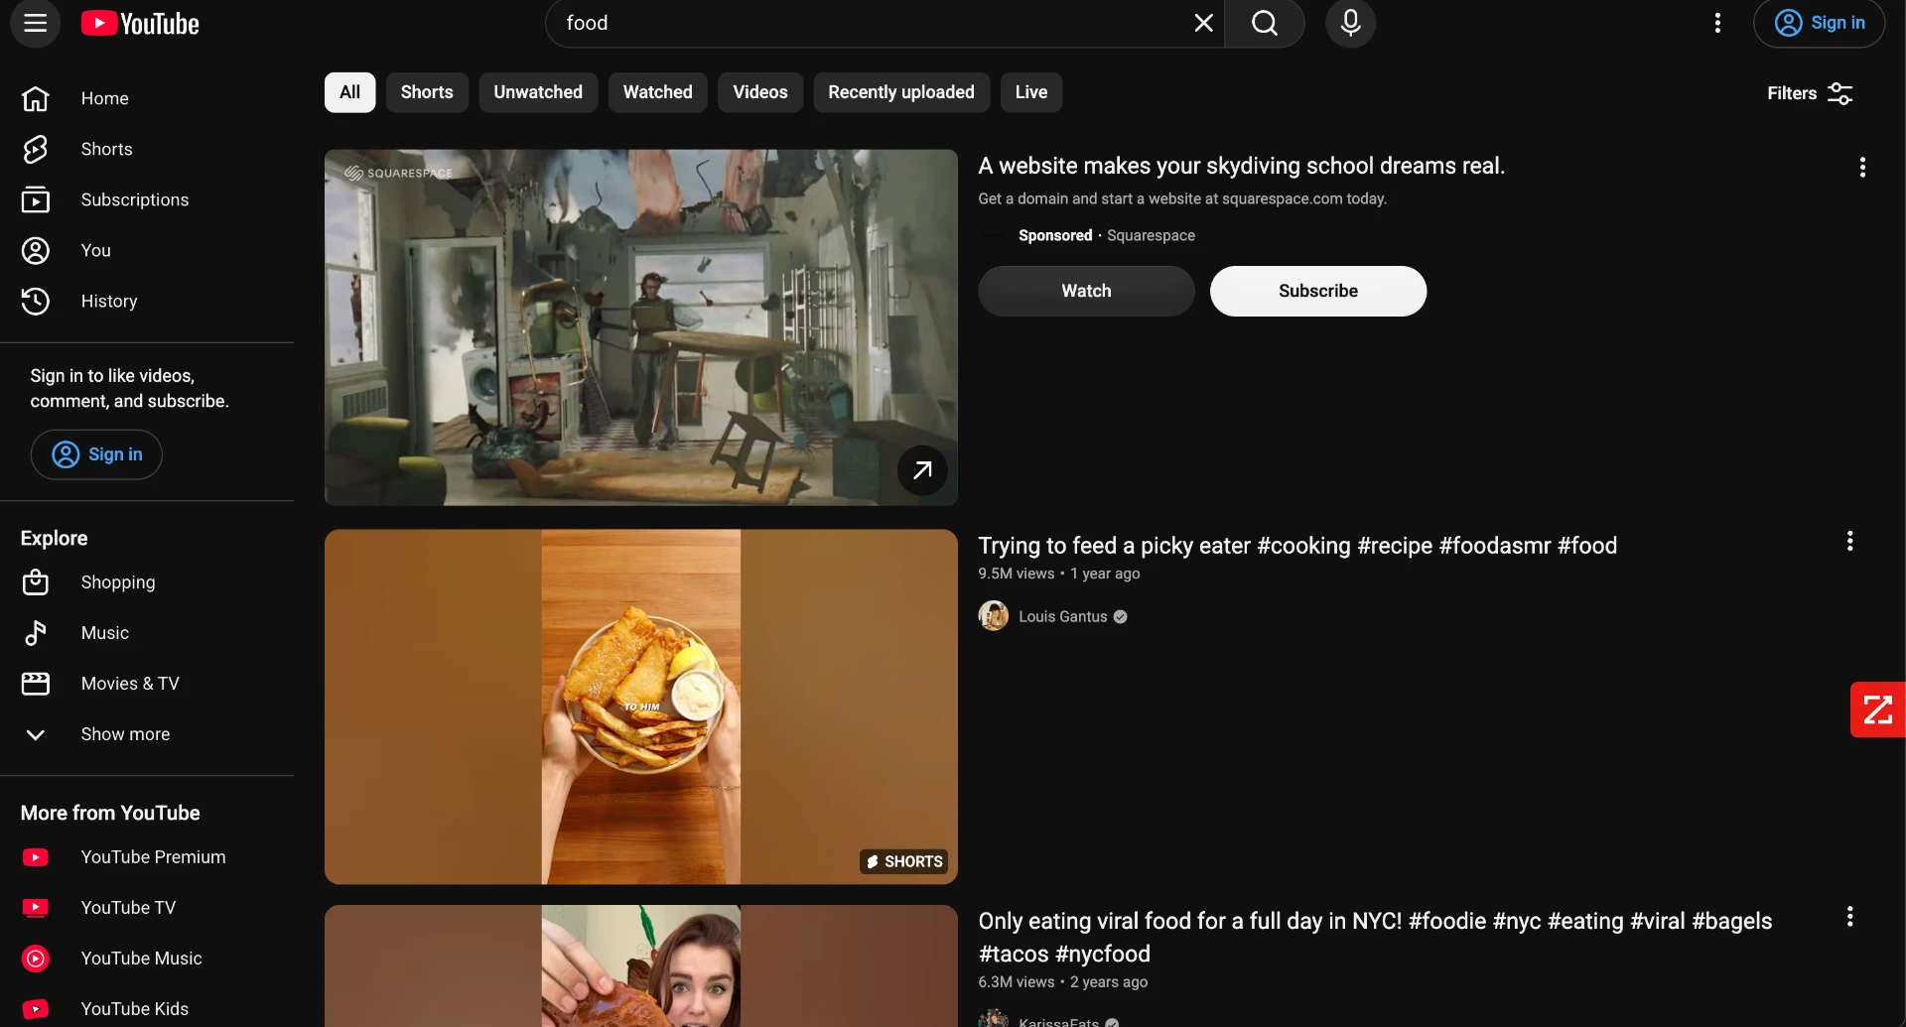Open the 'Trying to feed a picky eater' title

point(1297,546)
